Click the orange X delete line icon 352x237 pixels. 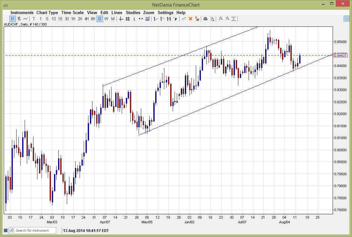click(x=191, y=19)
